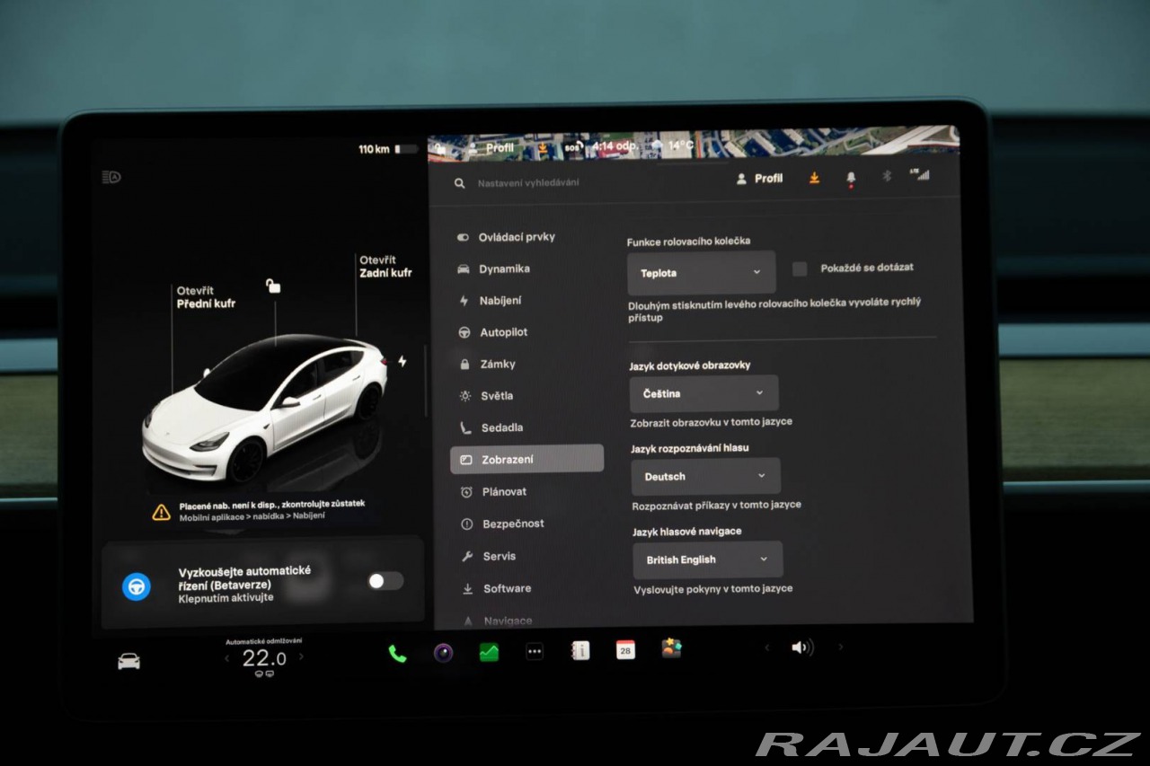Tap the notification bell icon
The height and width of the screenshot is (766, 1150).
[850, 179]
